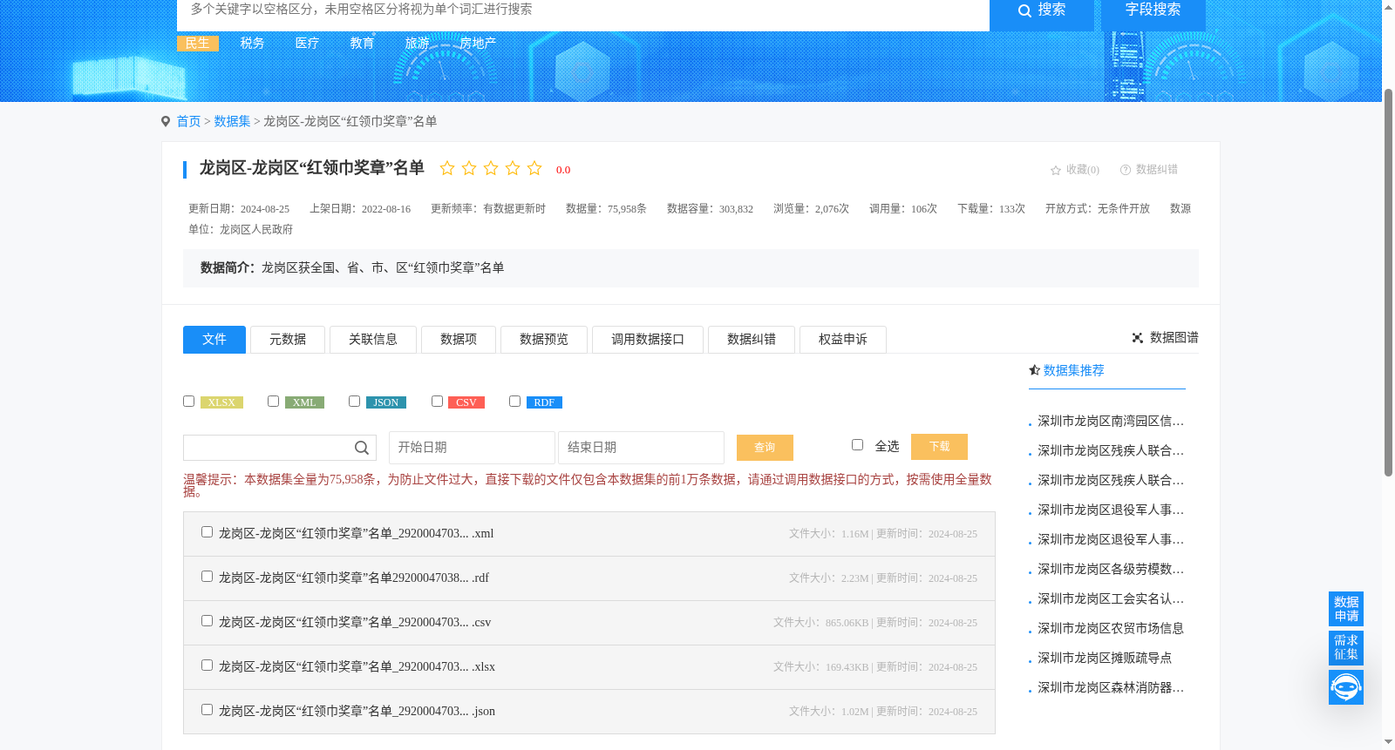
Task: Click the magnifier icon in keyword filter box
Action: coord(362,448)
